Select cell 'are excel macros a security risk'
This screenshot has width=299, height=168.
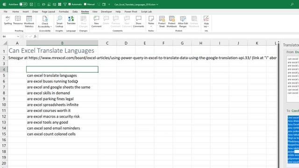[x=62, y=116]
